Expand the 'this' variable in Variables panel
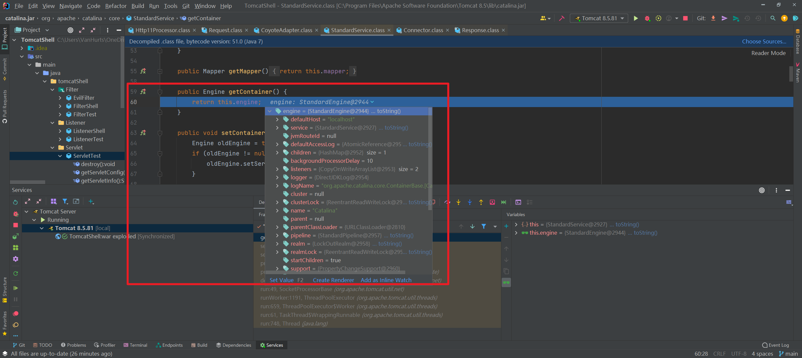 (x=515, y=224)
